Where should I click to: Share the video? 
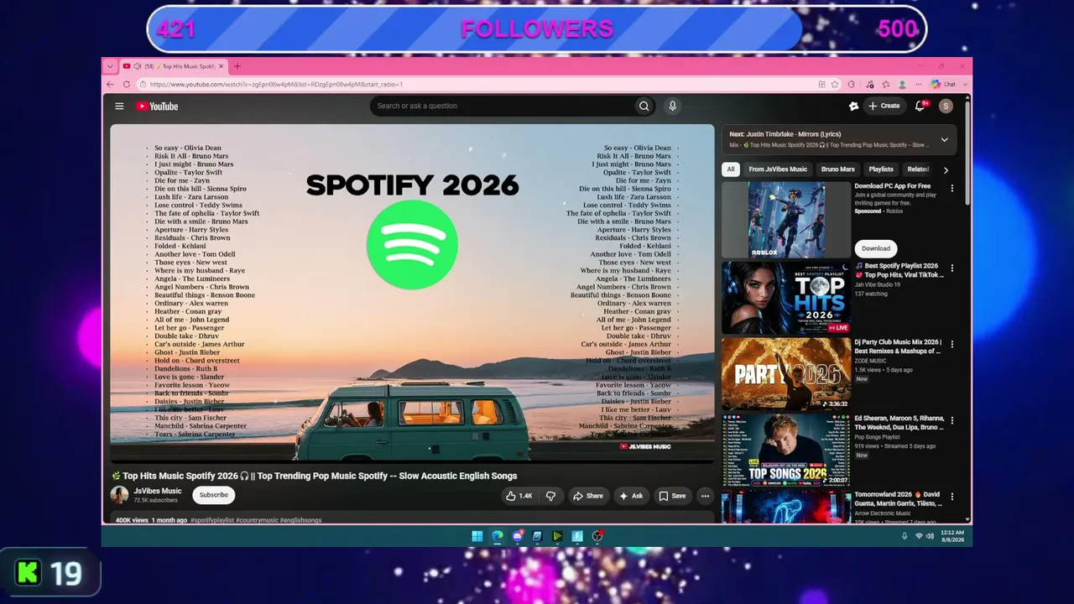pyautogui.click(x=587, y=496)
